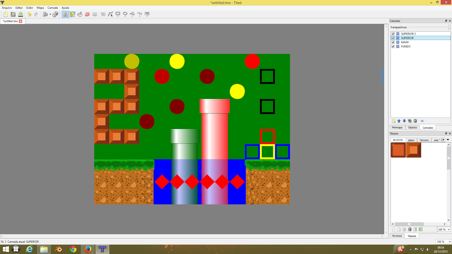The image size is (452, 254).
Task: Delete selected layer using trash icon
Action: [415, 121]
